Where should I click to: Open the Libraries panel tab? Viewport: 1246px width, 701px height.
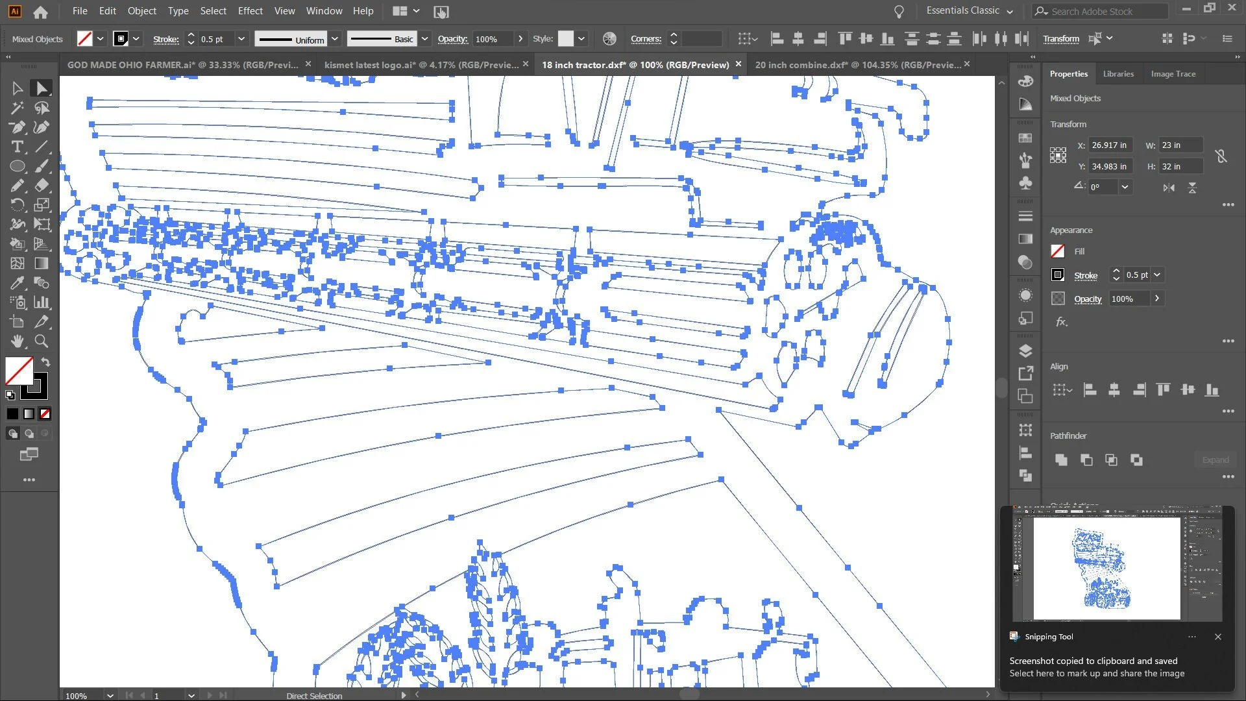click(1118, 74)
